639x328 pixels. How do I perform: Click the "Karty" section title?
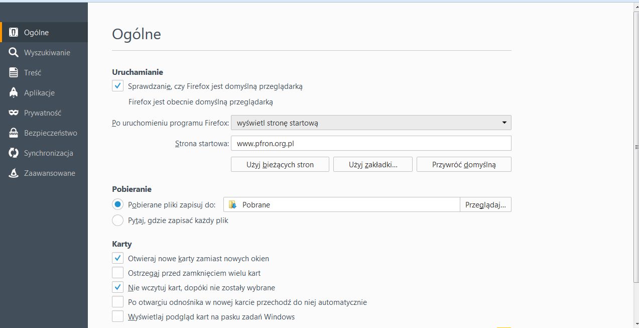tap(122, 244)
